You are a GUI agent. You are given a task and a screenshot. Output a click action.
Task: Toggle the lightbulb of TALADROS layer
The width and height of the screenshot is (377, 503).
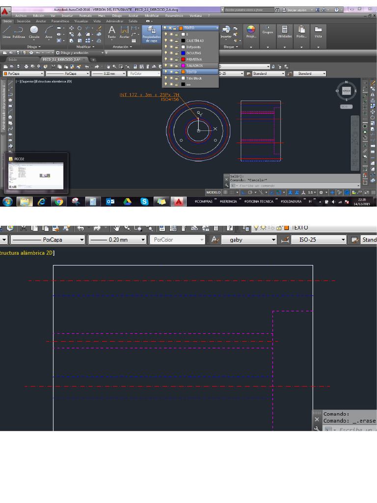pyautogui.click(x=165, y=65)
